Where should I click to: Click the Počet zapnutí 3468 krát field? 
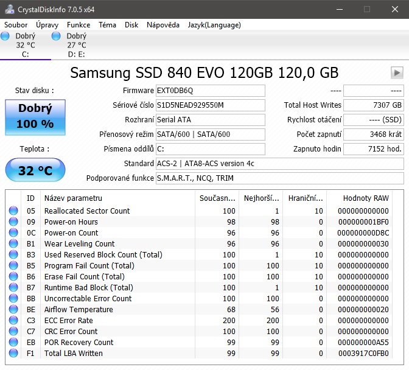tap(374, 134)
